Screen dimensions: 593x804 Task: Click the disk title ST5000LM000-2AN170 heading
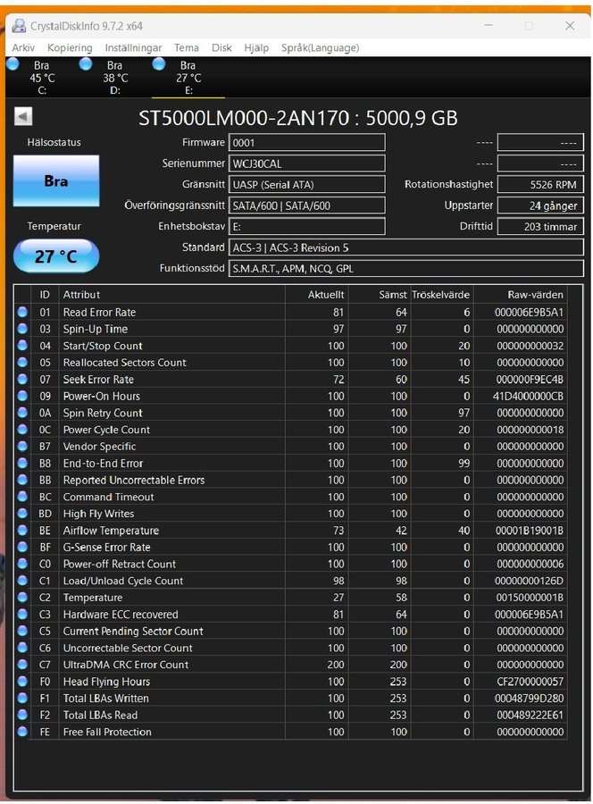coord(297,118)
